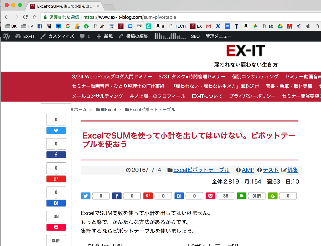Open the BK bookmarks folder
Screen dimensions: 321x246
click(11, 26)
